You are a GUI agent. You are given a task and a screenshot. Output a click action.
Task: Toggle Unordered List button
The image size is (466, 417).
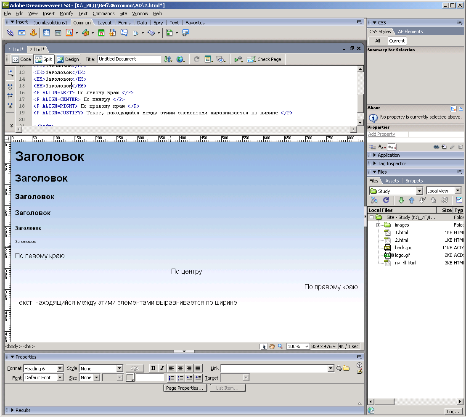point(171,378)
